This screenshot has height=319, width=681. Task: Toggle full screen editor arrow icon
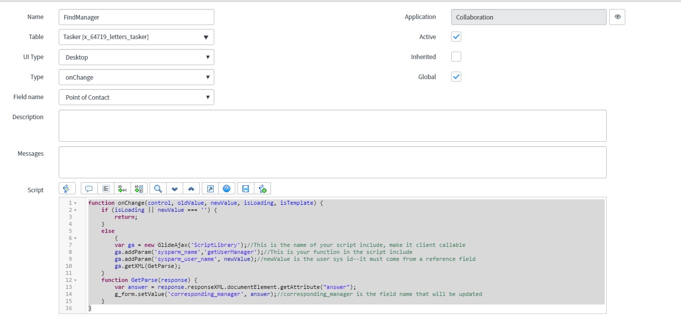[x=210, y=188]
